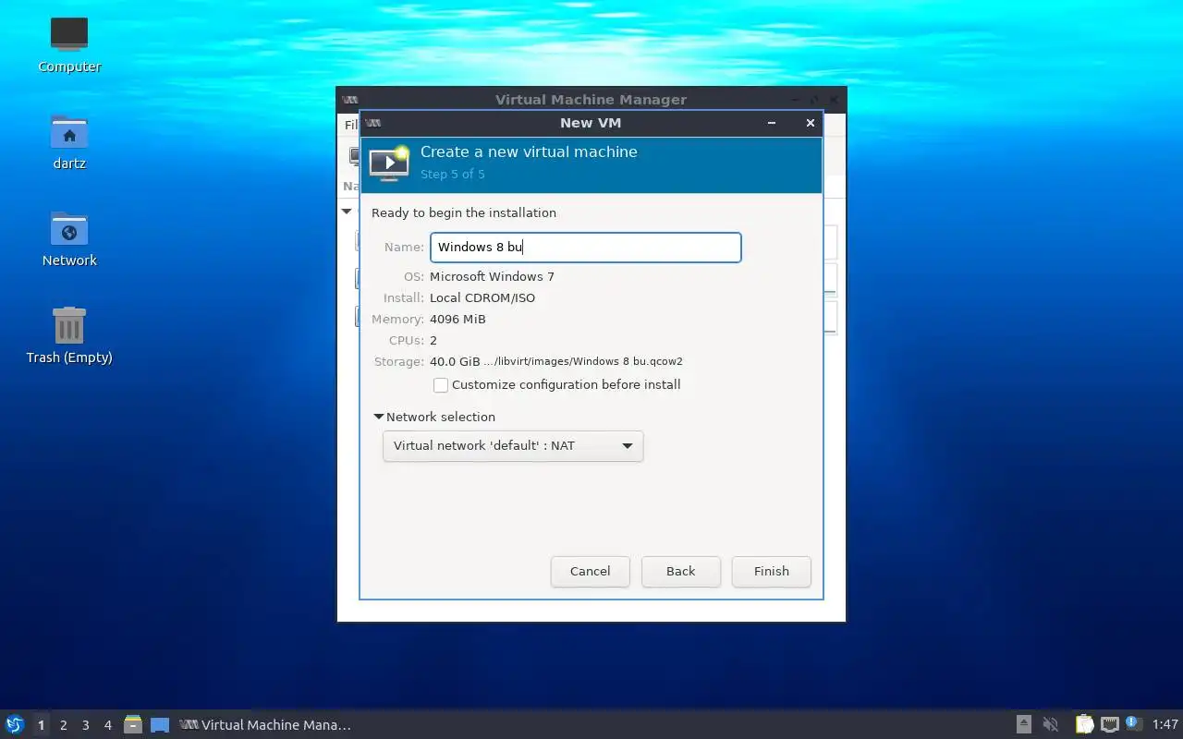
Task: Click the '4096 MiB' memory value
Action: point(457,319)
